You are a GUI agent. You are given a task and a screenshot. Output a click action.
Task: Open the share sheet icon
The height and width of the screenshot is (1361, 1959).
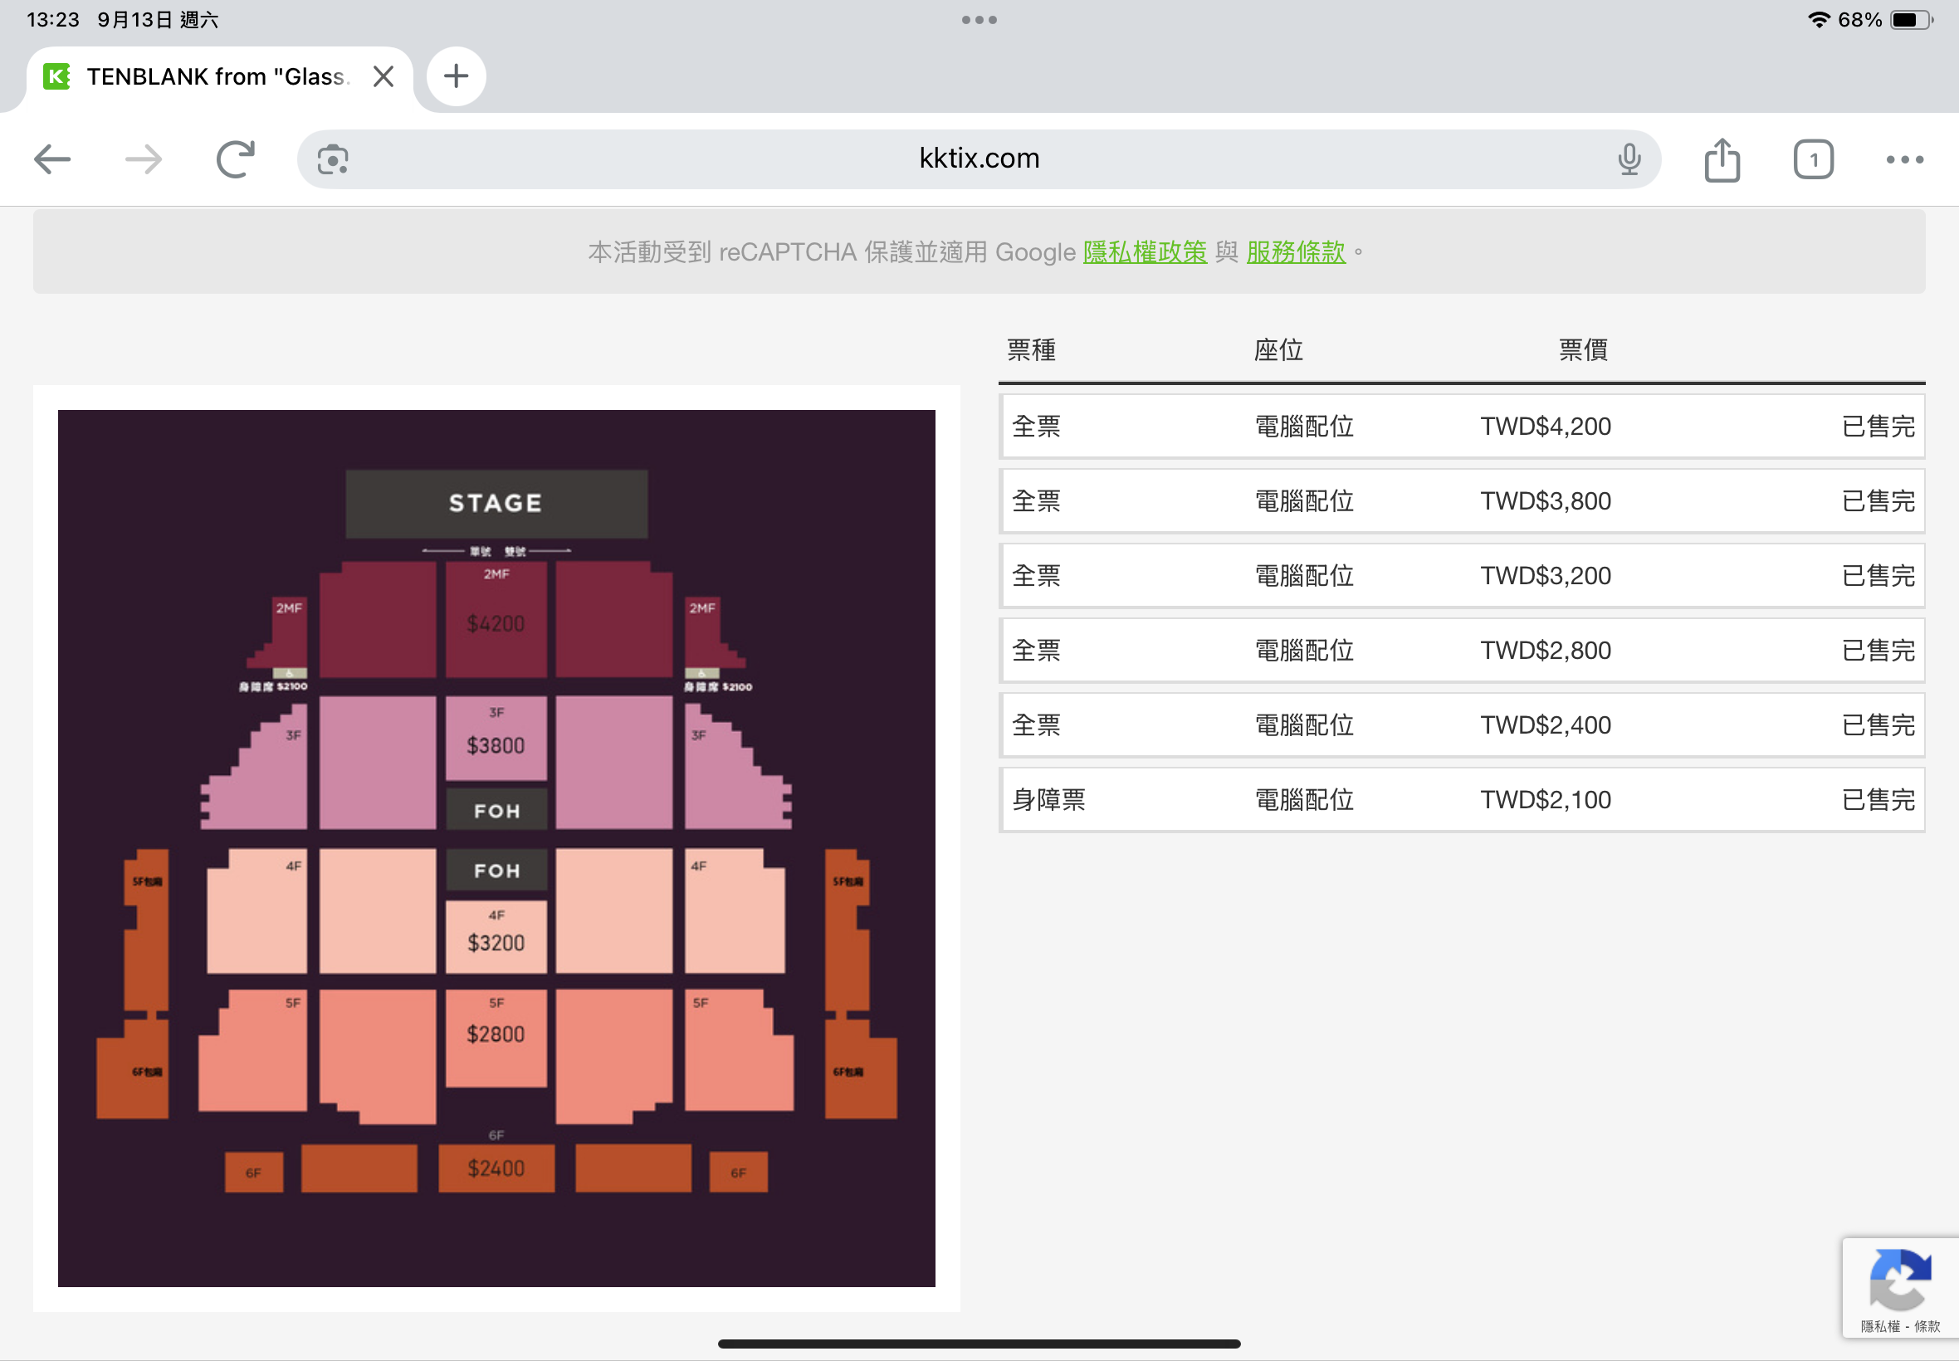pyautogui.click(x=1722, y=159)
